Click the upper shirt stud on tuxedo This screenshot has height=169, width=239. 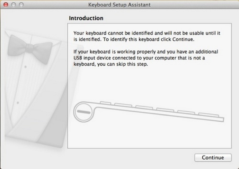tap(25, 67)
